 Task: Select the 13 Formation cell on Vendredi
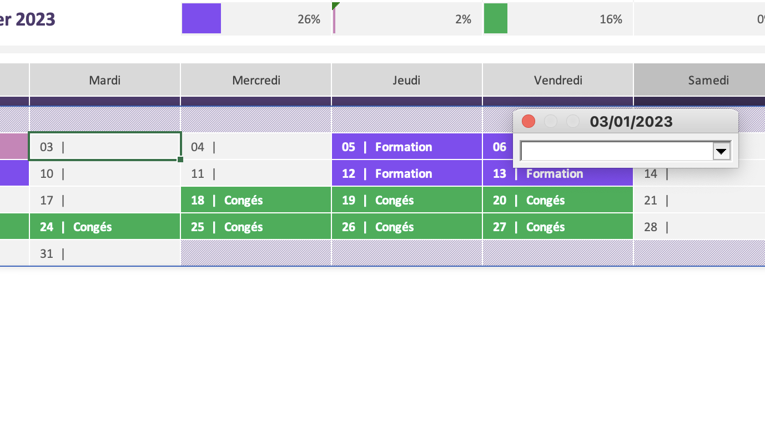point(558,173)
